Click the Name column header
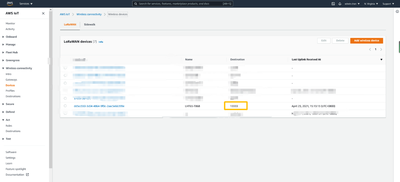Image resolution: width=400 pixels, height=182 pixels. 189,59
